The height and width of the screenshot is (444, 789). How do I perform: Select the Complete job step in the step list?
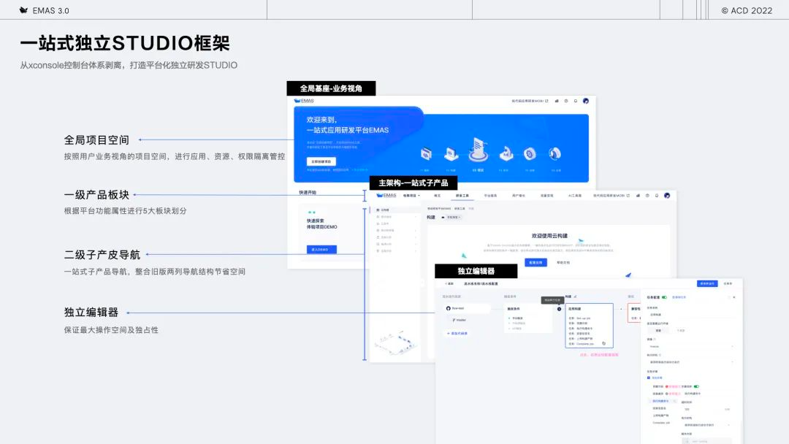(x=660, y=423)
